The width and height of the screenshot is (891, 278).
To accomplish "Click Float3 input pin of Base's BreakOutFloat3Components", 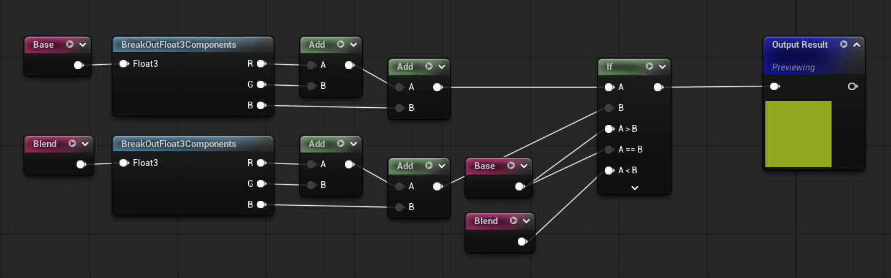I will click(x=124, y=64).
